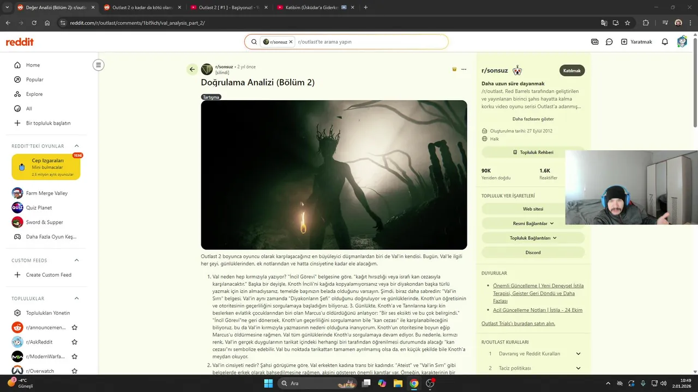Click the search magnifier icon
The width and height of the screenshot is (698, 392).
click(x=254, y=42)
